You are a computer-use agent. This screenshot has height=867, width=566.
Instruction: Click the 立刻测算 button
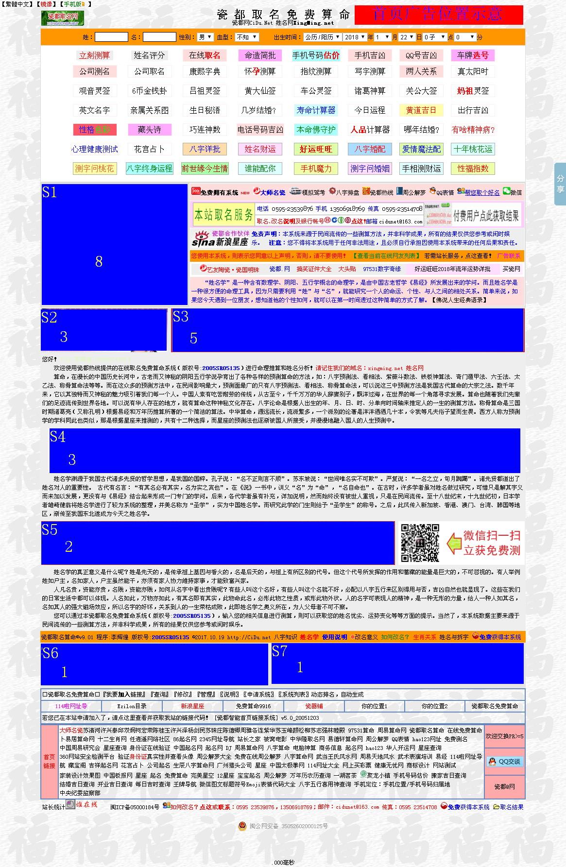[95, 55]
